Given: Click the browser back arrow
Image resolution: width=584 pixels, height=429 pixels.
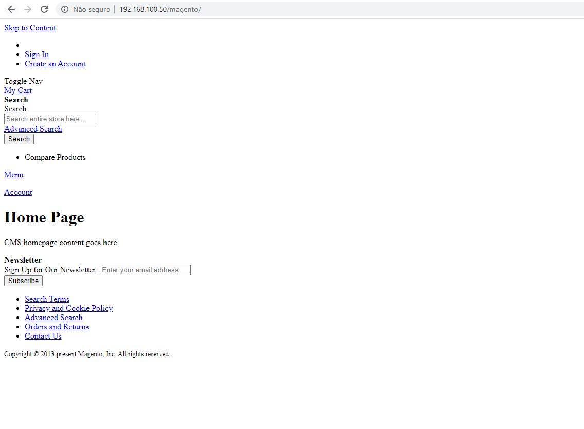Looking at the screenshot, I should coord(11,9).
